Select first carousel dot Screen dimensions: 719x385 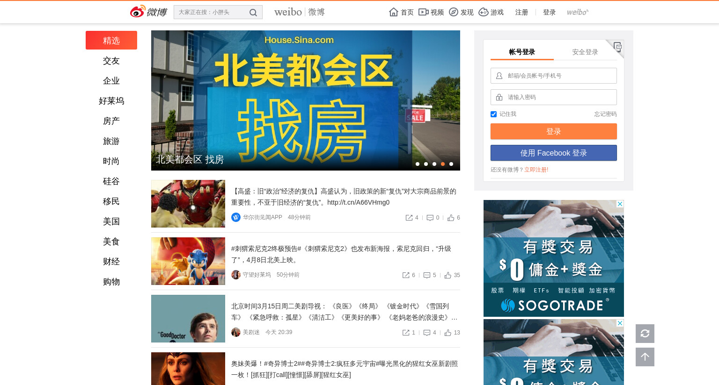pyautogui.click(x=418, y=164)
